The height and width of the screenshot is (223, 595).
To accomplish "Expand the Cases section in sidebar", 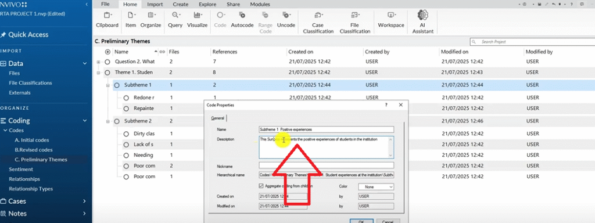I will pyautogui.click(x=84, y=202).
